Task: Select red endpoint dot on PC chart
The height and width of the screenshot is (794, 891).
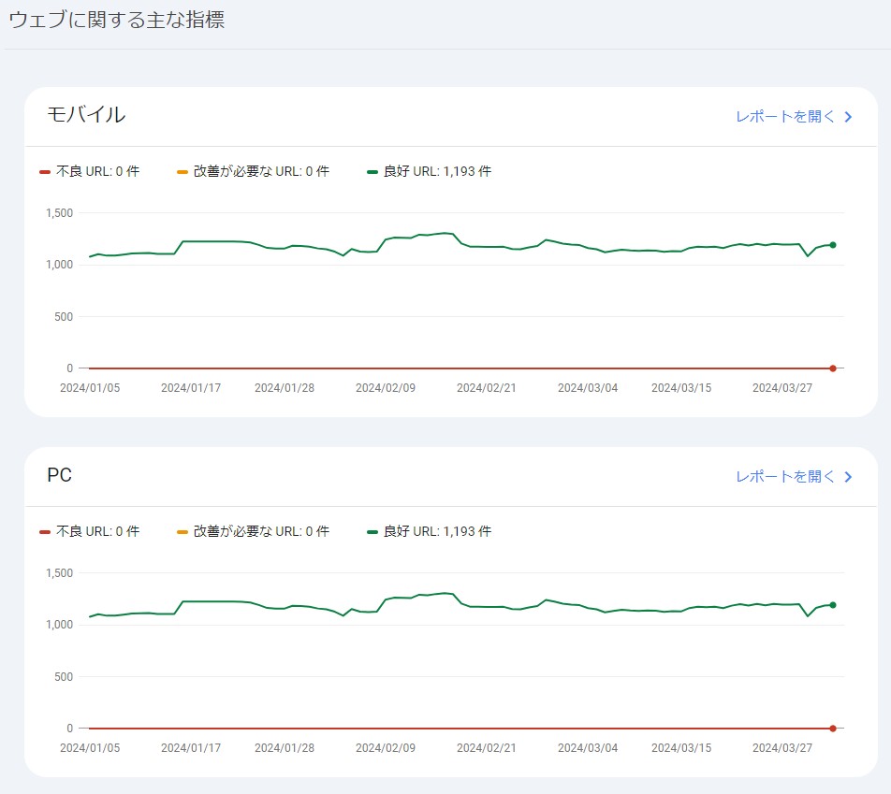Action: pyautogui.click(x=832, y=729)
